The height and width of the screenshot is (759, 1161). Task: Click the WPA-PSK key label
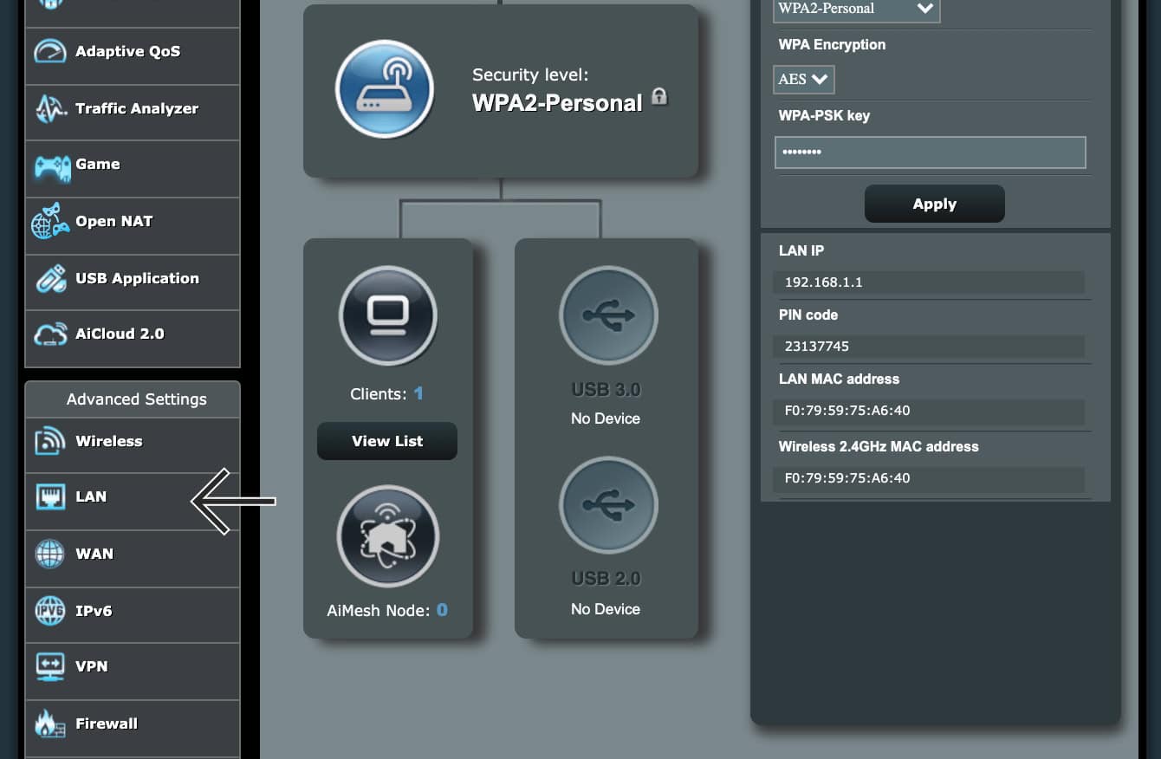824,116
